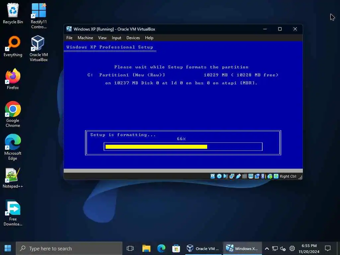Open Microsoft Edge from the taskbar
This screenshot has width=340, height=255.
click(x=161, y=248)
